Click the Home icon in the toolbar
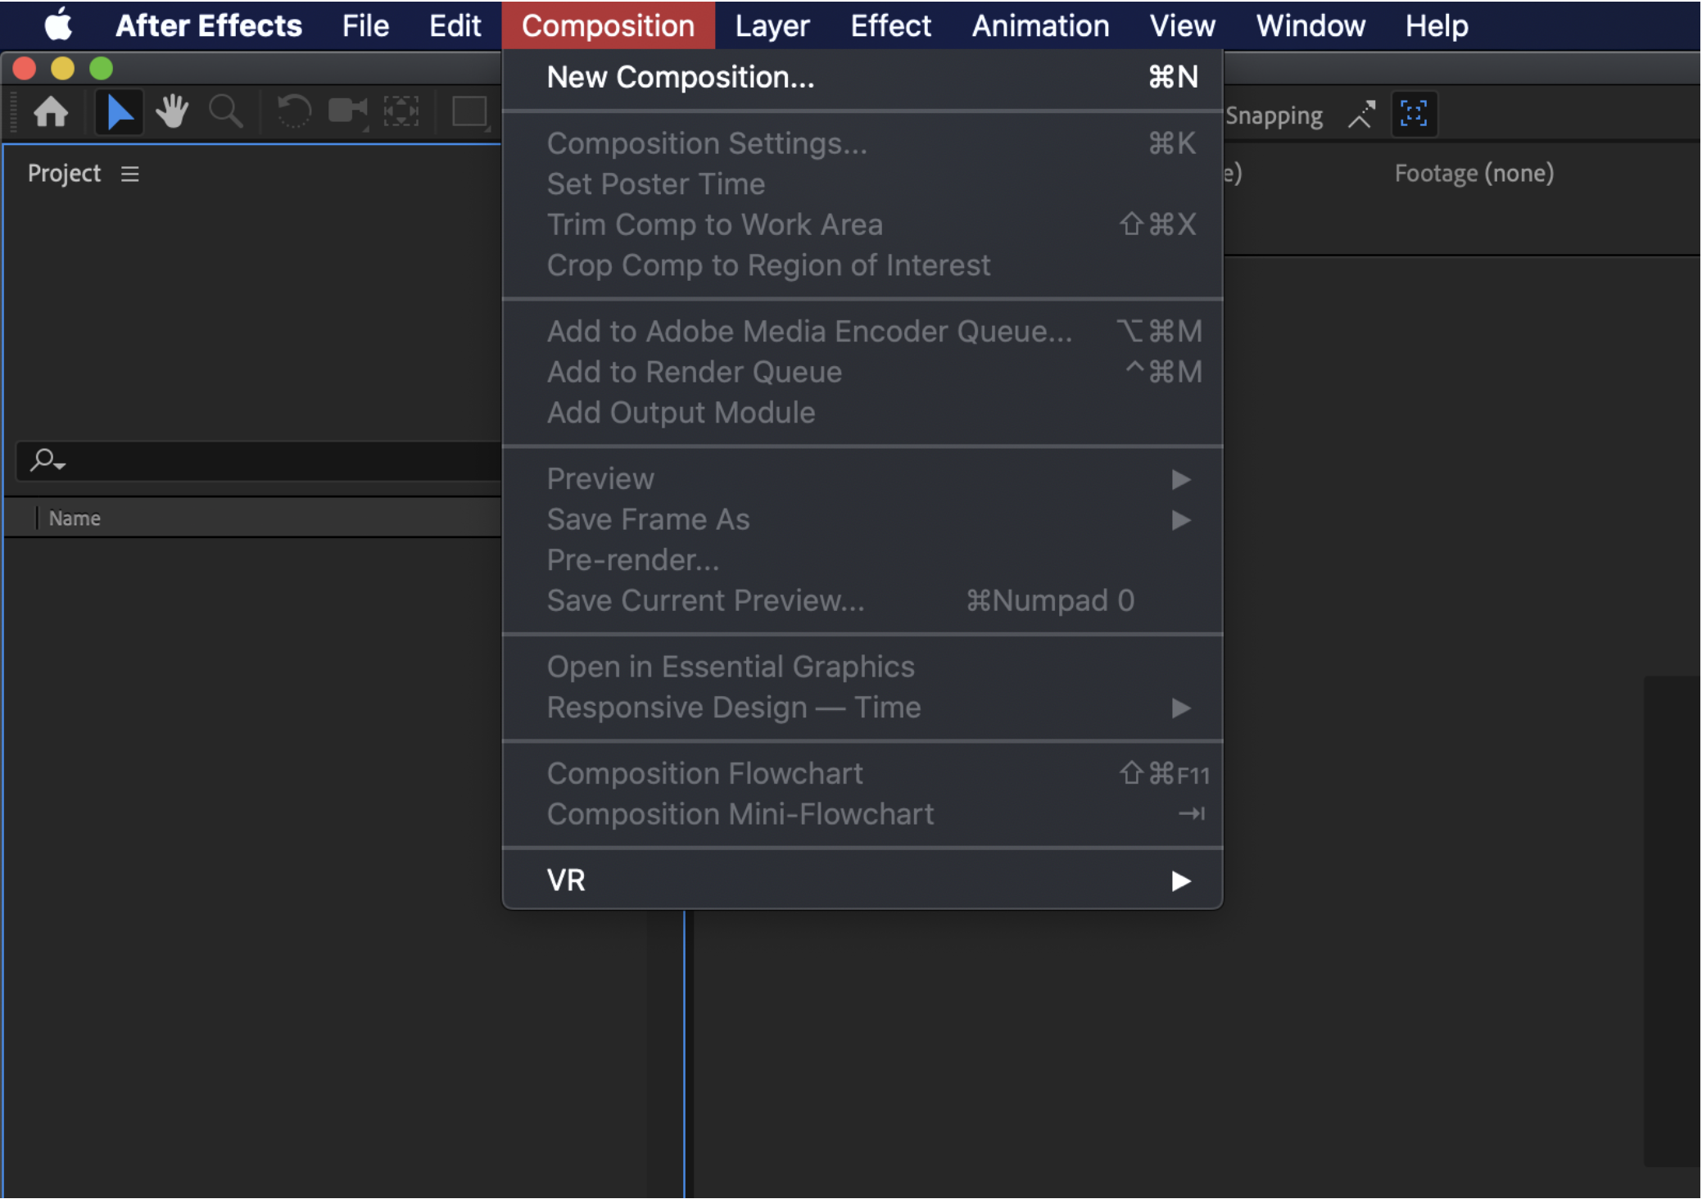Screen dimensions: 1702x1199 [x=51, y=112]
